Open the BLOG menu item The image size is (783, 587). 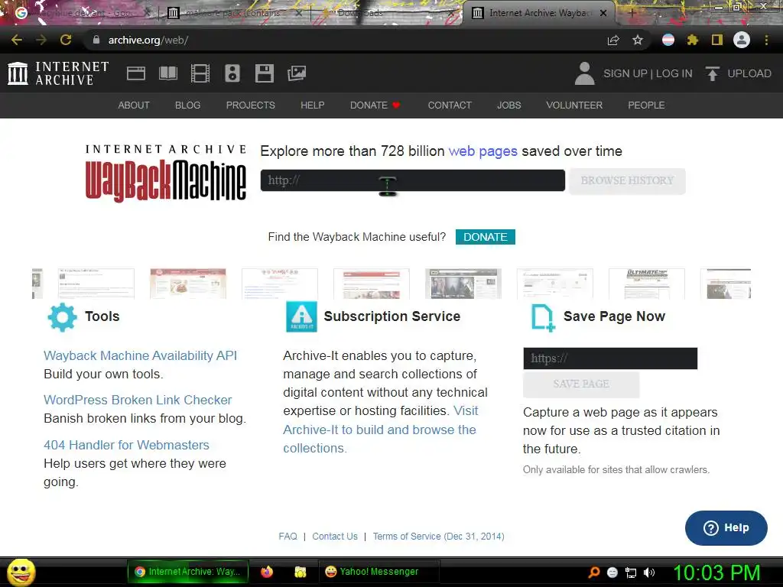[x=188, y=105]
